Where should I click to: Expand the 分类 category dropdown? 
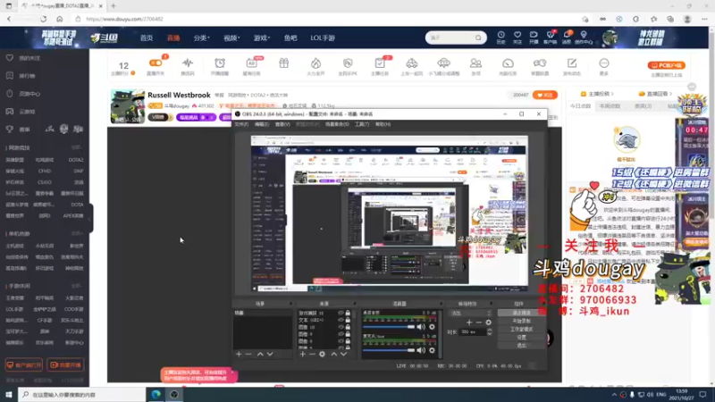click(x=201, y=38)
